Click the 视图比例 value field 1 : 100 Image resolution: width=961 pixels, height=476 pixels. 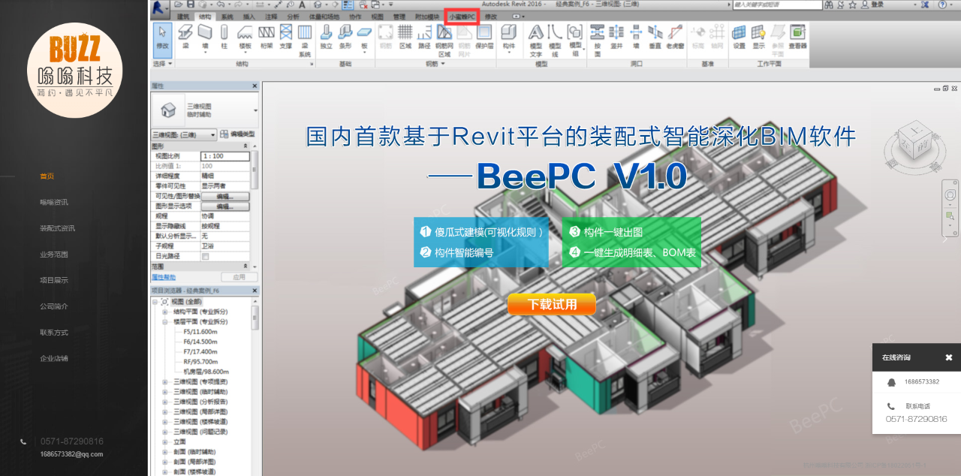pyautogui.click(x=224, y=156)
